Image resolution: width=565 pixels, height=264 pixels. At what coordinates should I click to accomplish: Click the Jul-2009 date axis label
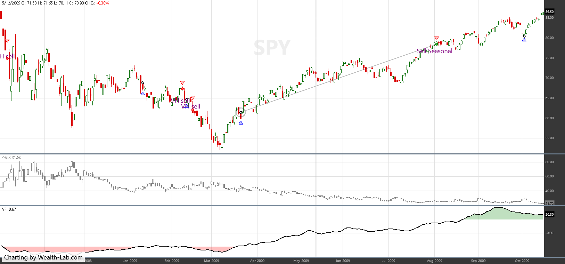tap(388, 261)
